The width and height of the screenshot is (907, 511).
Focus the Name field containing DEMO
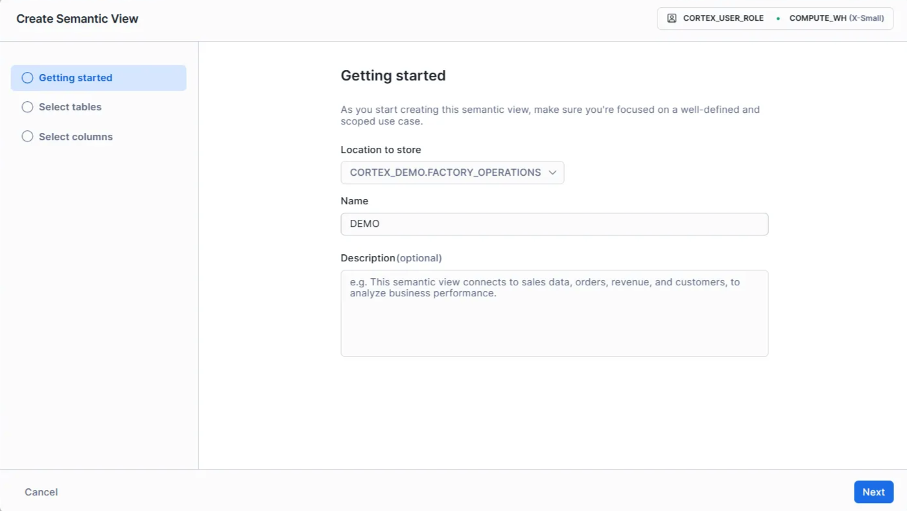coord(554,224)
